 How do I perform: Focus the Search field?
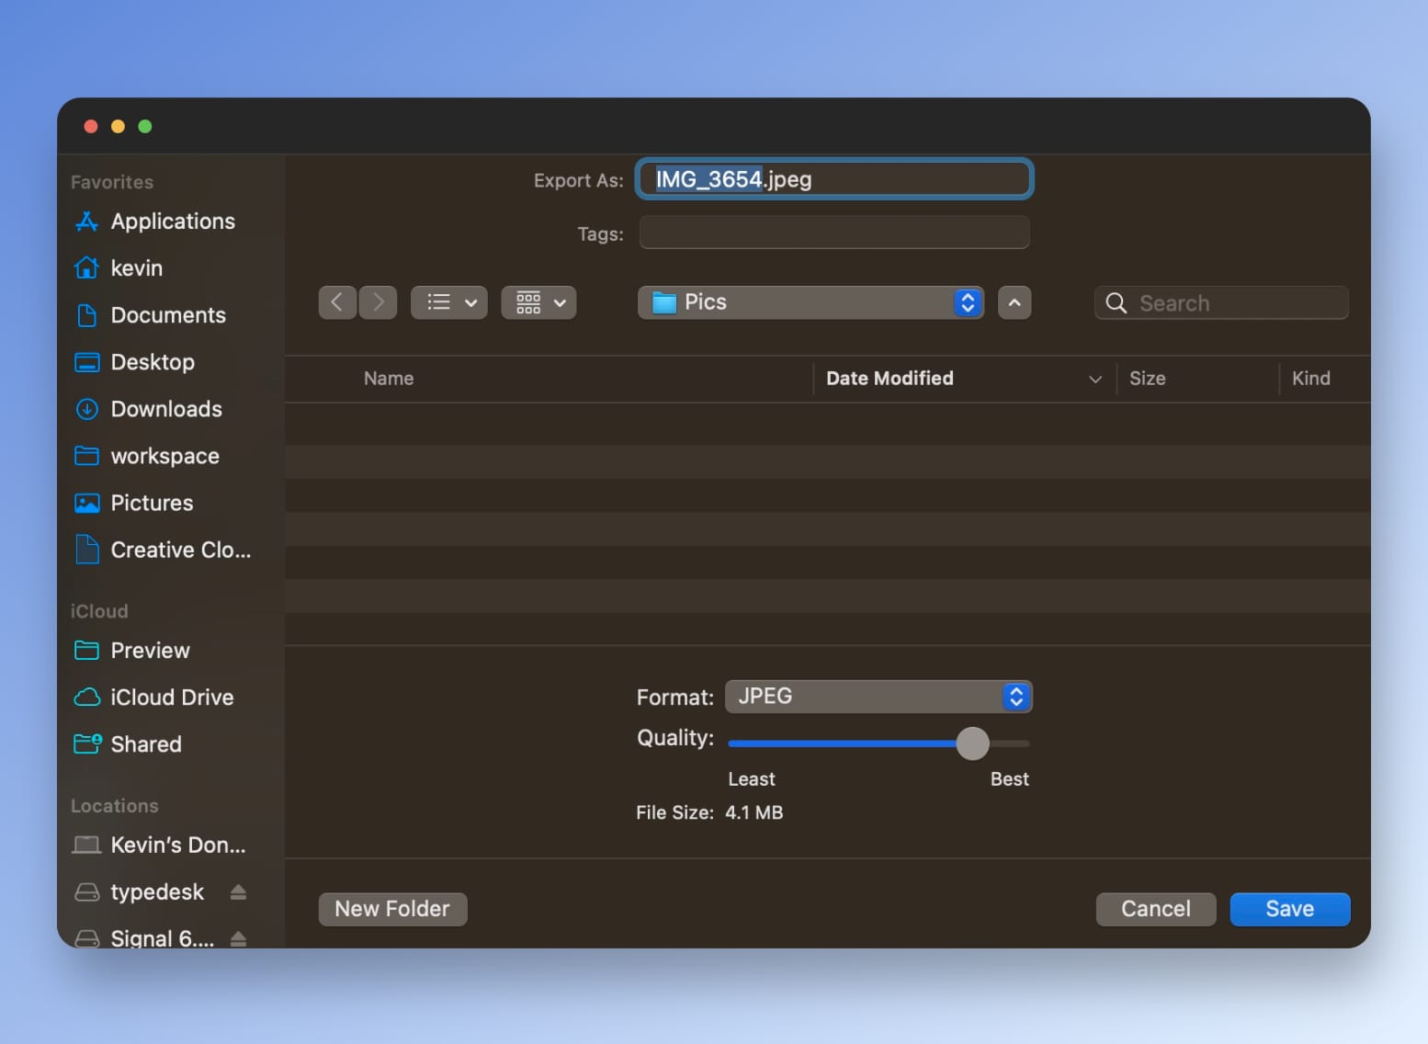click(x=1221, y=303)
